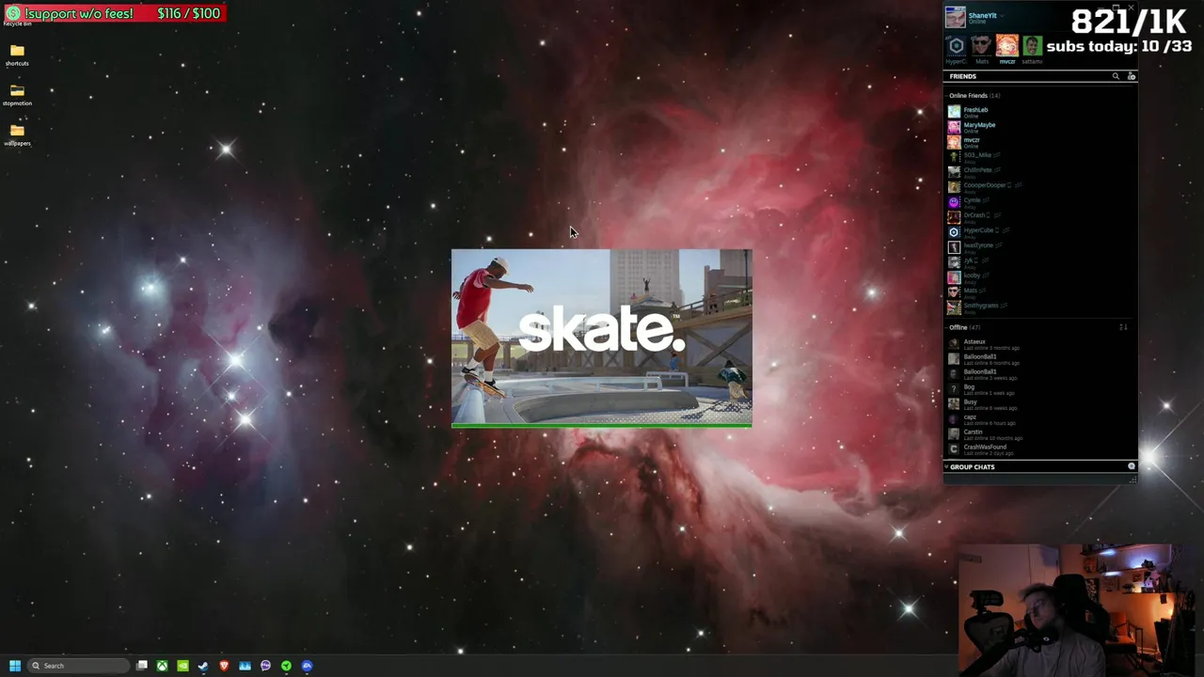The image size is (1204, 677).
Task: Open the green round app on the taskbar
Action: 286,666
